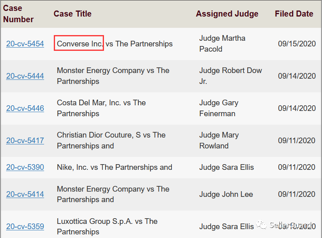Click the 20-cv-5446 case link
Viewport: 322px width, 238px height.
[x=25, y=108]
